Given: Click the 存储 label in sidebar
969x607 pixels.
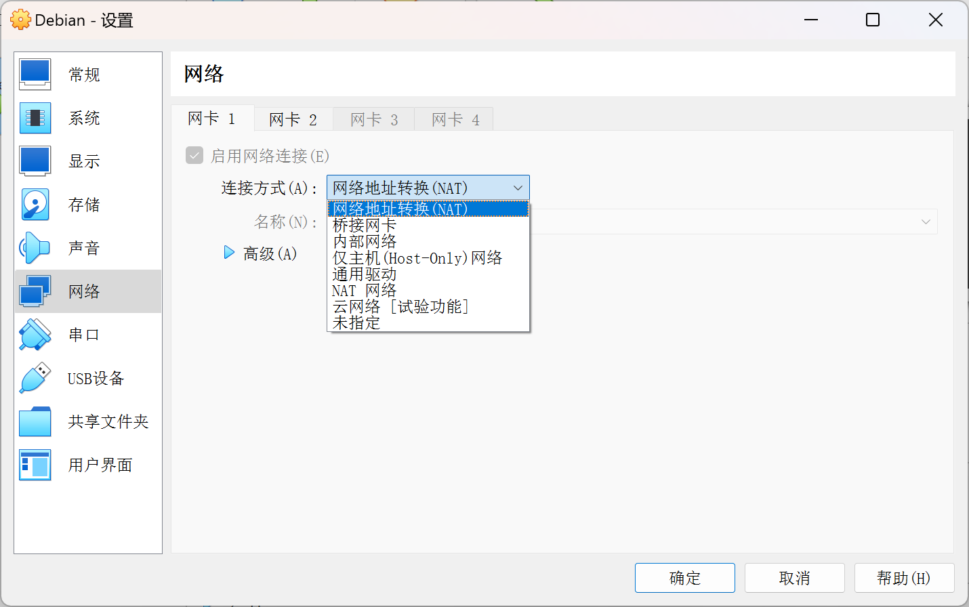Looking at the screenshot, I should tap(84, 205).
